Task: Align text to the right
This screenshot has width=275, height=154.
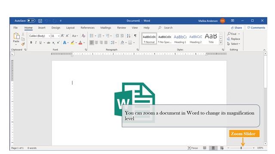Action: point(101,43)
